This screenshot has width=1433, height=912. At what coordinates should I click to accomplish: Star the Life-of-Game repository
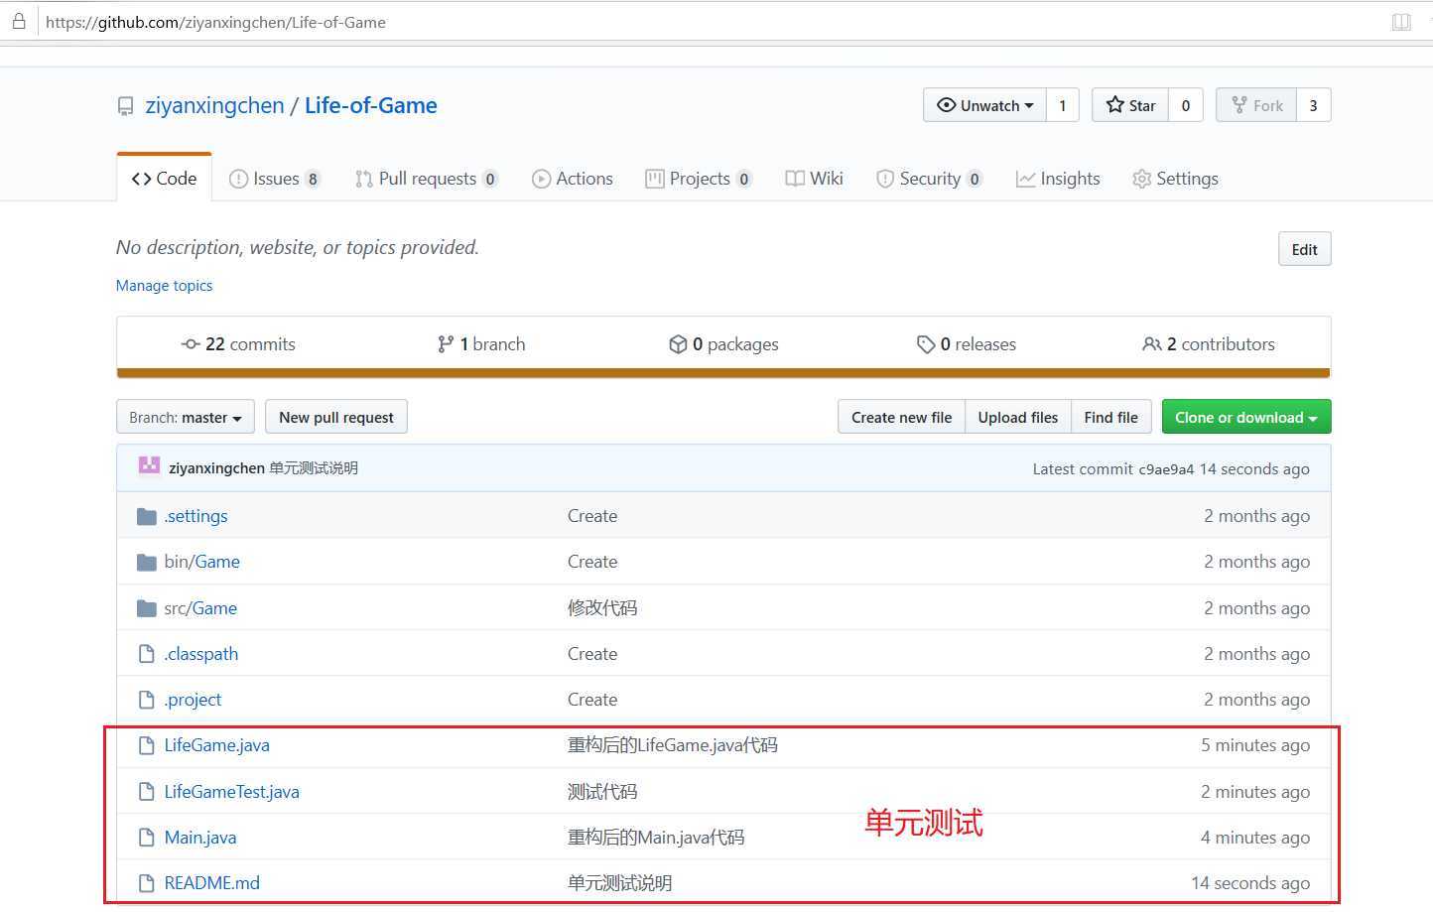click(1131, 105)
